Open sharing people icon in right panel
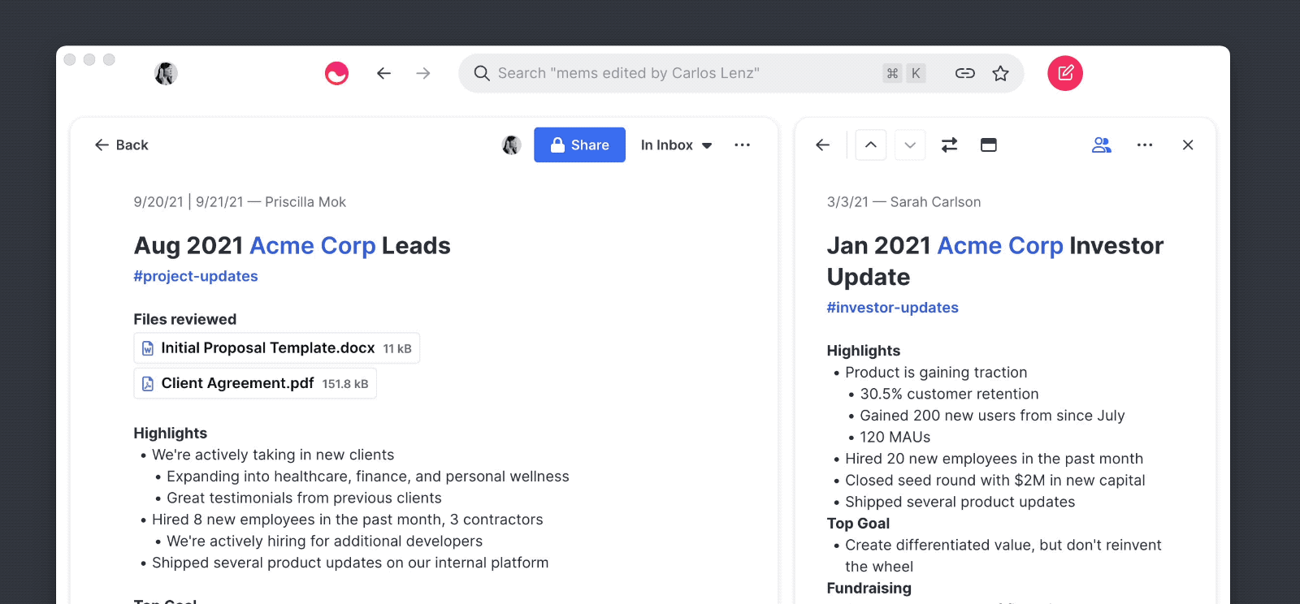 (x=1102, y=145)
